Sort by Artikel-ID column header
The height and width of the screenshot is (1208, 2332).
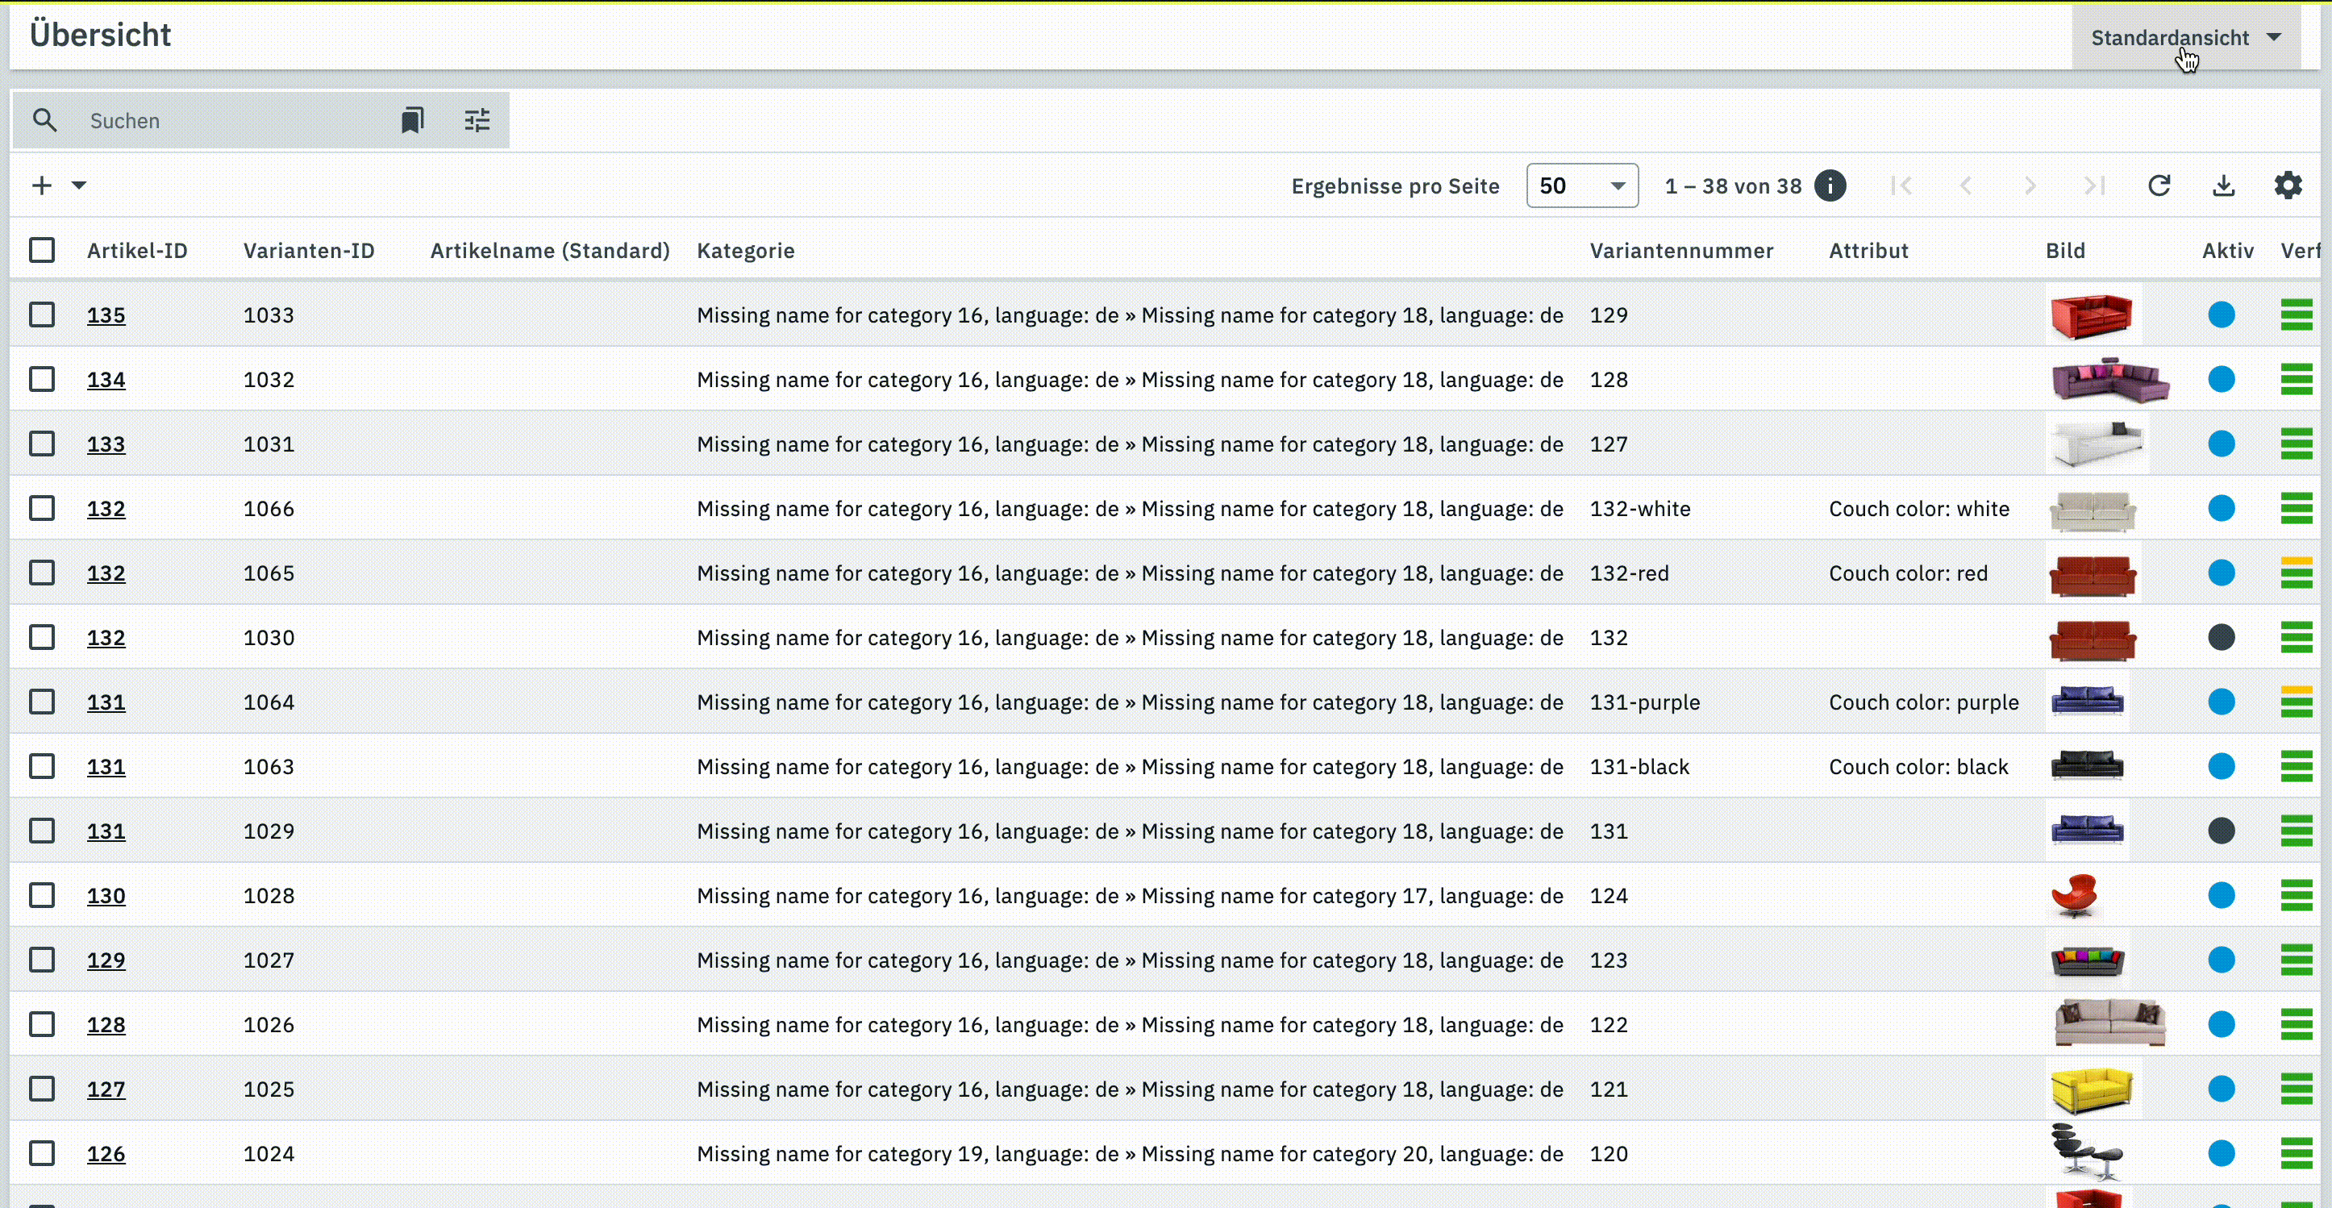coord(137,251)
